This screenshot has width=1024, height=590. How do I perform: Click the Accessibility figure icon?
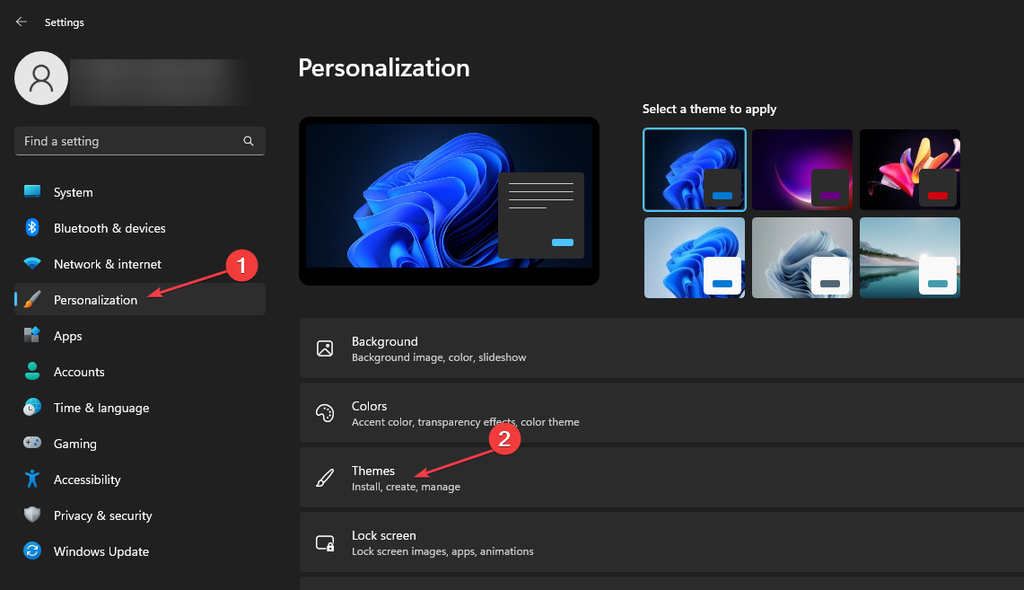coord(32,479)
